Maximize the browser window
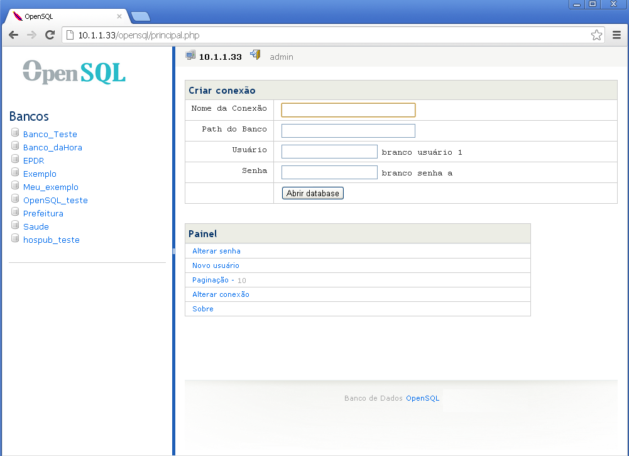This screenshot has width=629, height=456. pos(593,4)
